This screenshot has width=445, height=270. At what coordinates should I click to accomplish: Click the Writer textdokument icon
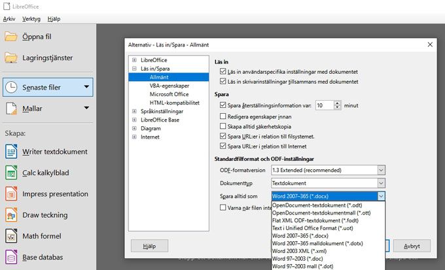(10, 152)
